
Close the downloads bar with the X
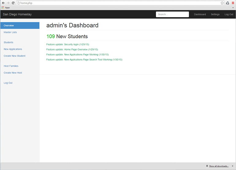coord(232,166)
